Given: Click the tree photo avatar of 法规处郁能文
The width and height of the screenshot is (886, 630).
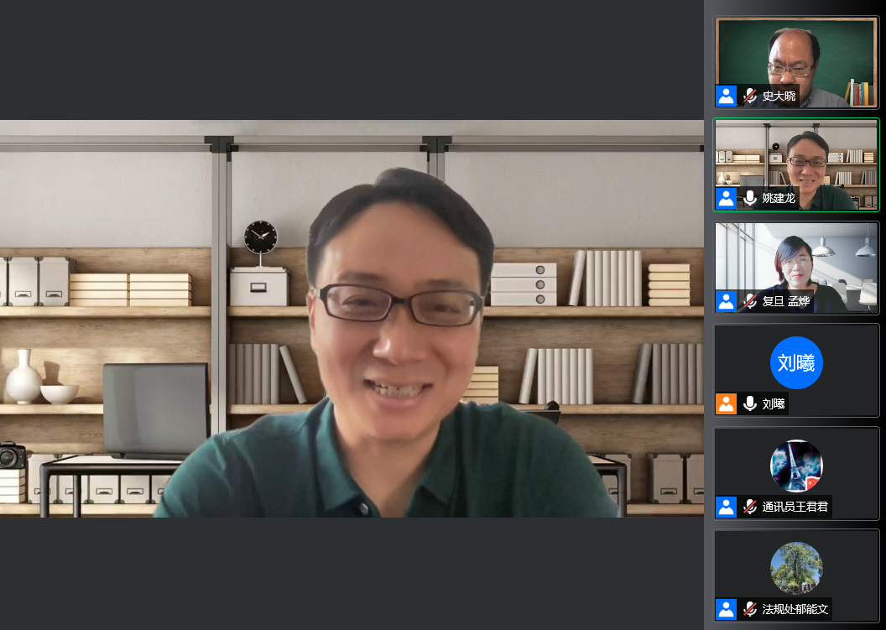Looking at the screenshot, I should point(796,568).
